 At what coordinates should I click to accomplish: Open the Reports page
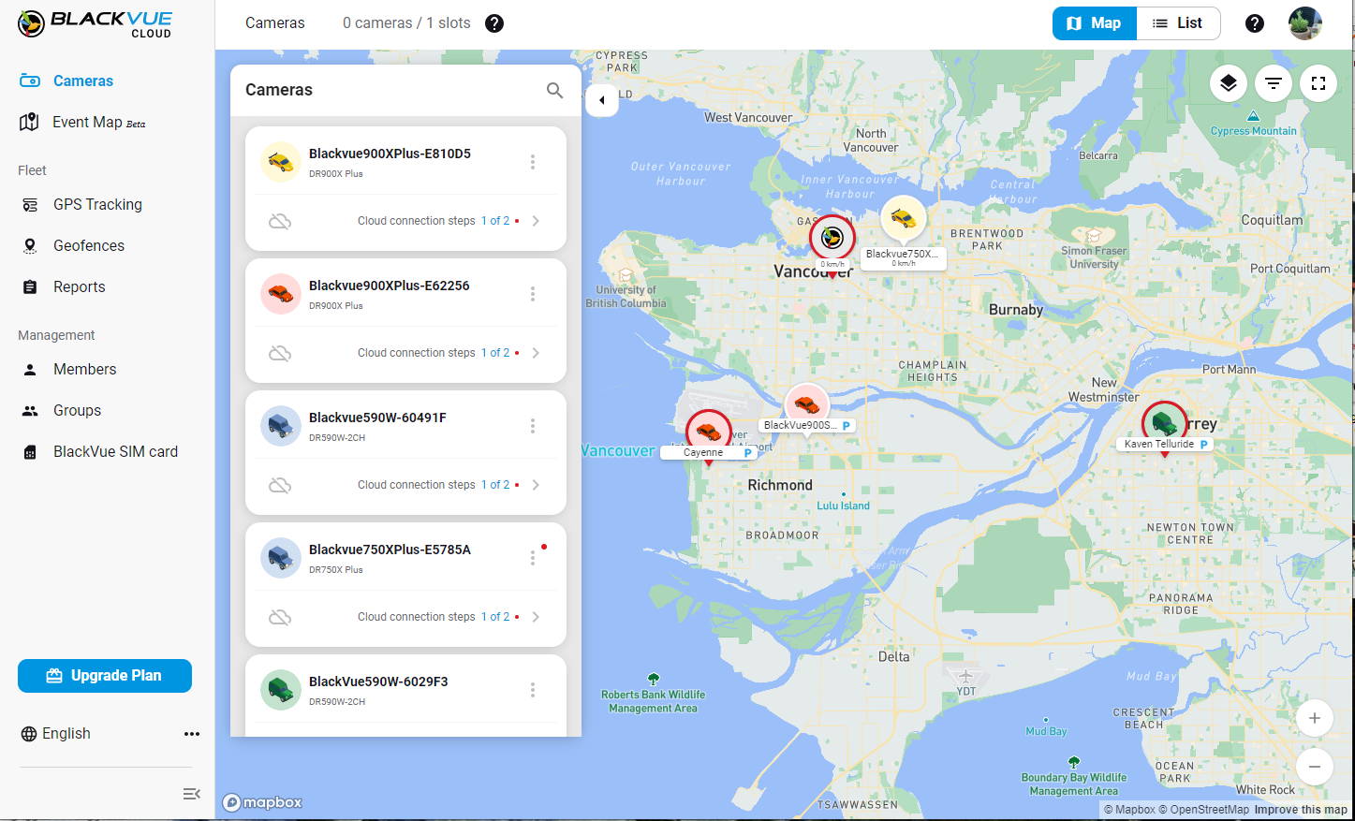pyautogui.click(x=64, y=286)
